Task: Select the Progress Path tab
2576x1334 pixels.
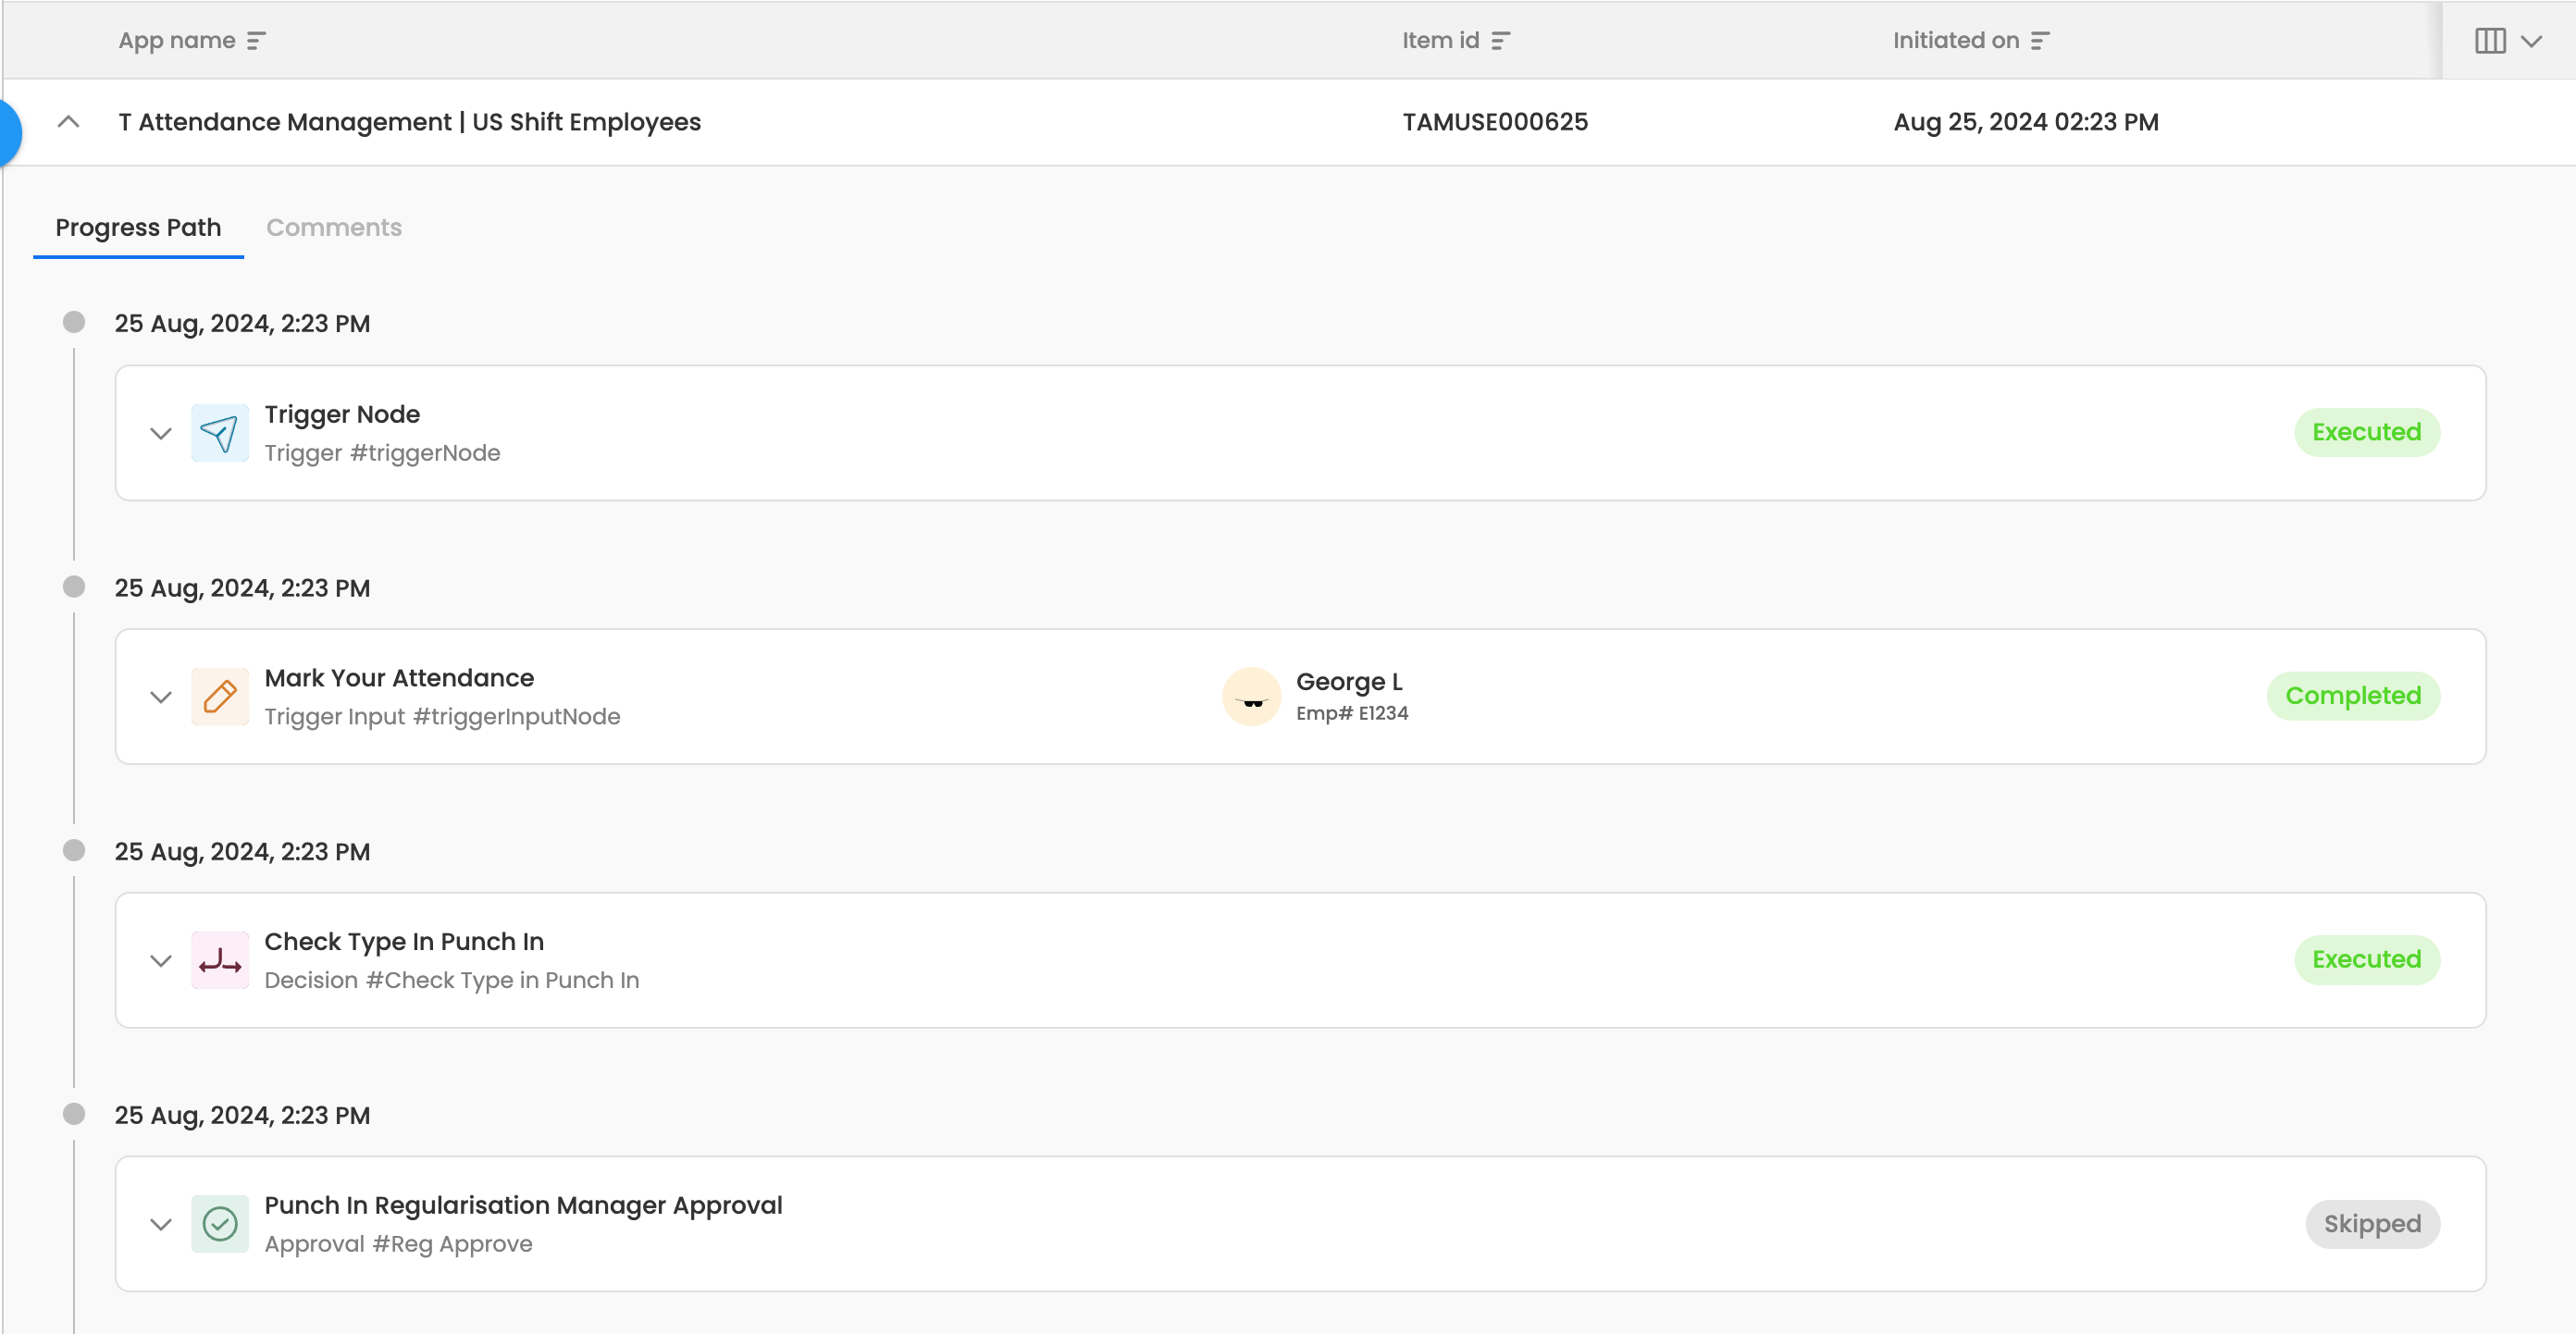Action: (138, 228)
